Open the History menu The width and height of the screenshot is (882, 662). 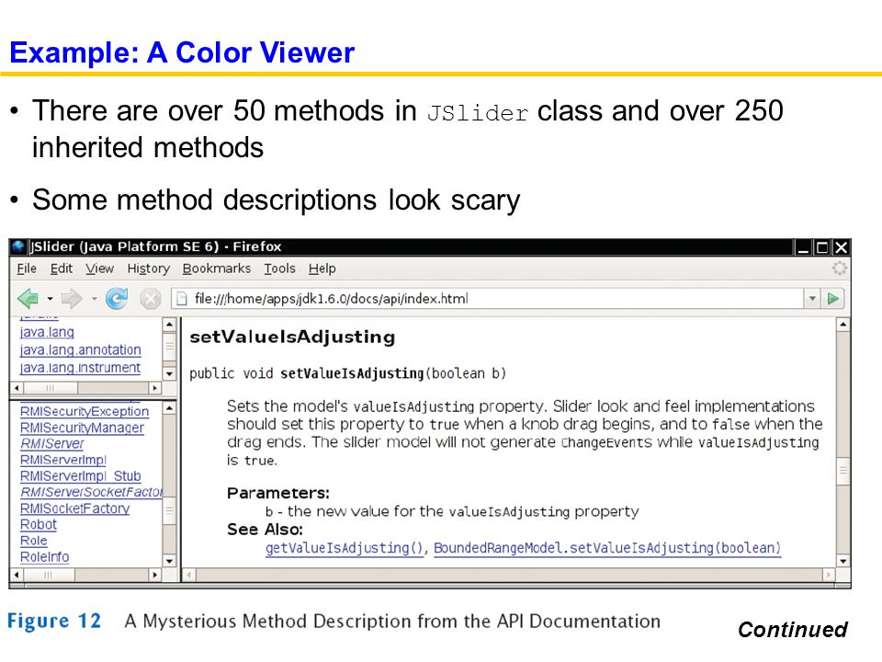click(x=149, y=268)
